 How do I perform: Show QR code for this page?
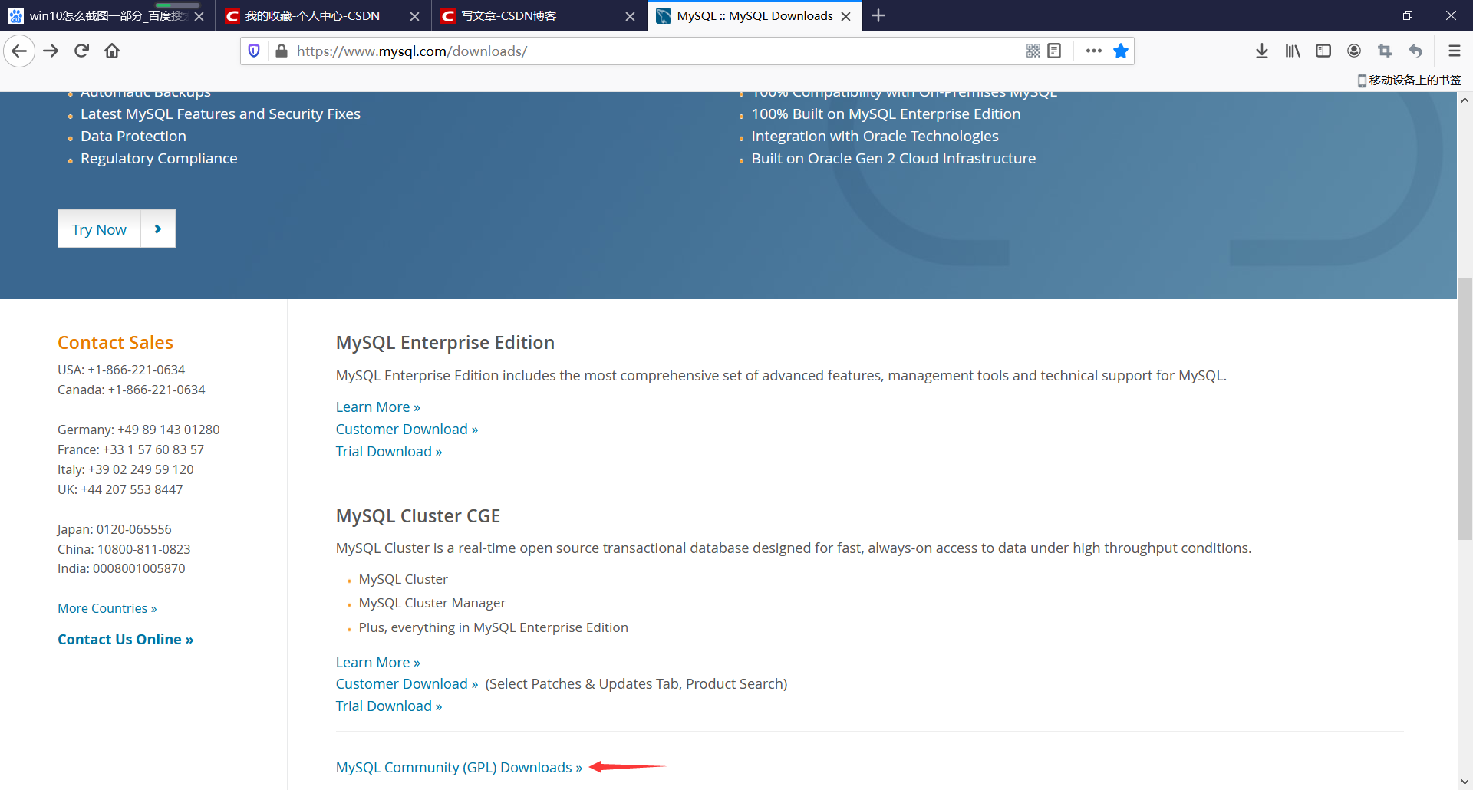coord(1033,51)
